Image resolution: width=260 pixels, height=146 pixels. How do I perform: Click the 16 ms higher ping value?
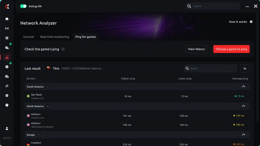(x=128, y=96)
